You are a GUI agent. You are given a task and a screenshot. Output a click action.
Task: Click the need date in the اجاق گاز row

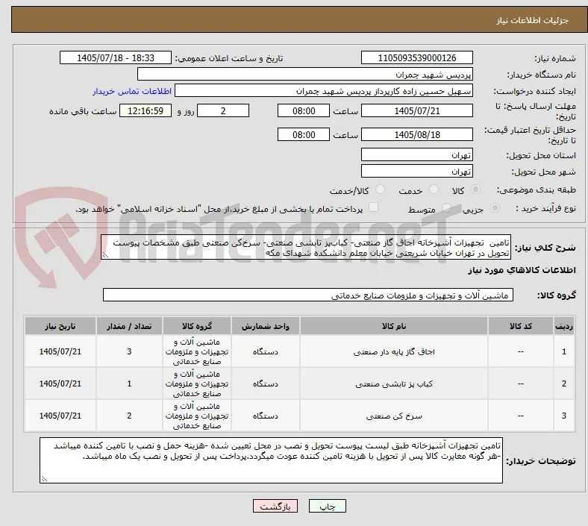tap(60, 351)
